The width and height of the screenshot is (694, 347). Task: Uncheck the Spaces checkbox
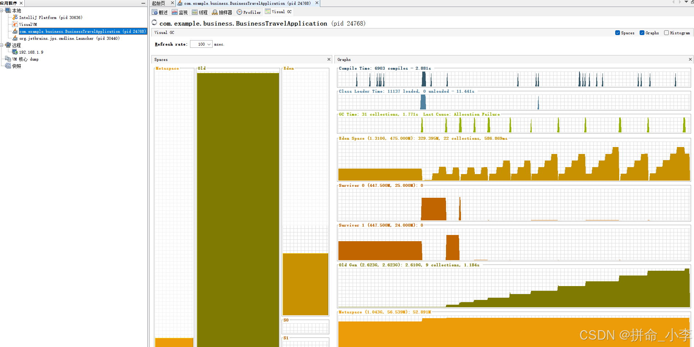(x=617, y=33)
